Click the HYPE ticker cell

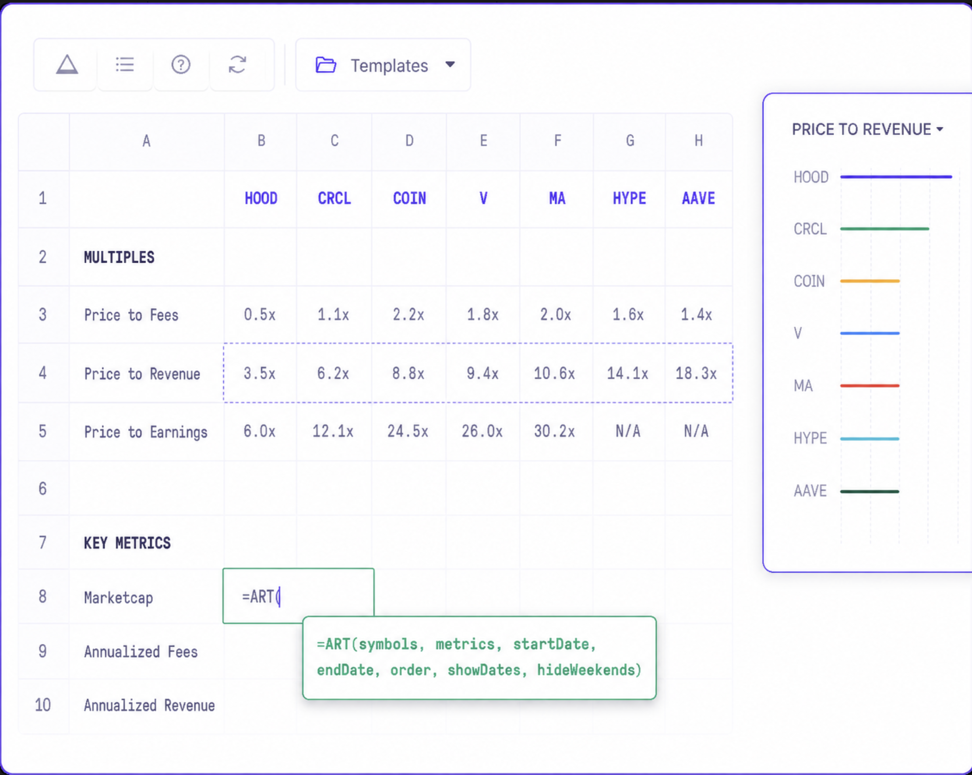(629, 198)
